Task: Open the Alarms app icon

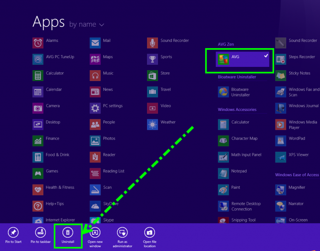Action: pos(38,43)
